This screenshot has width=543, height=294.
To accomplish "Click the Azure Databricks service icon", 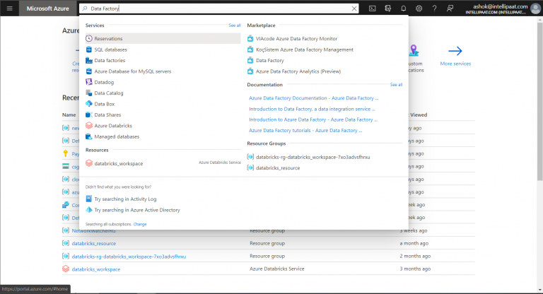I will click(89, 126).
